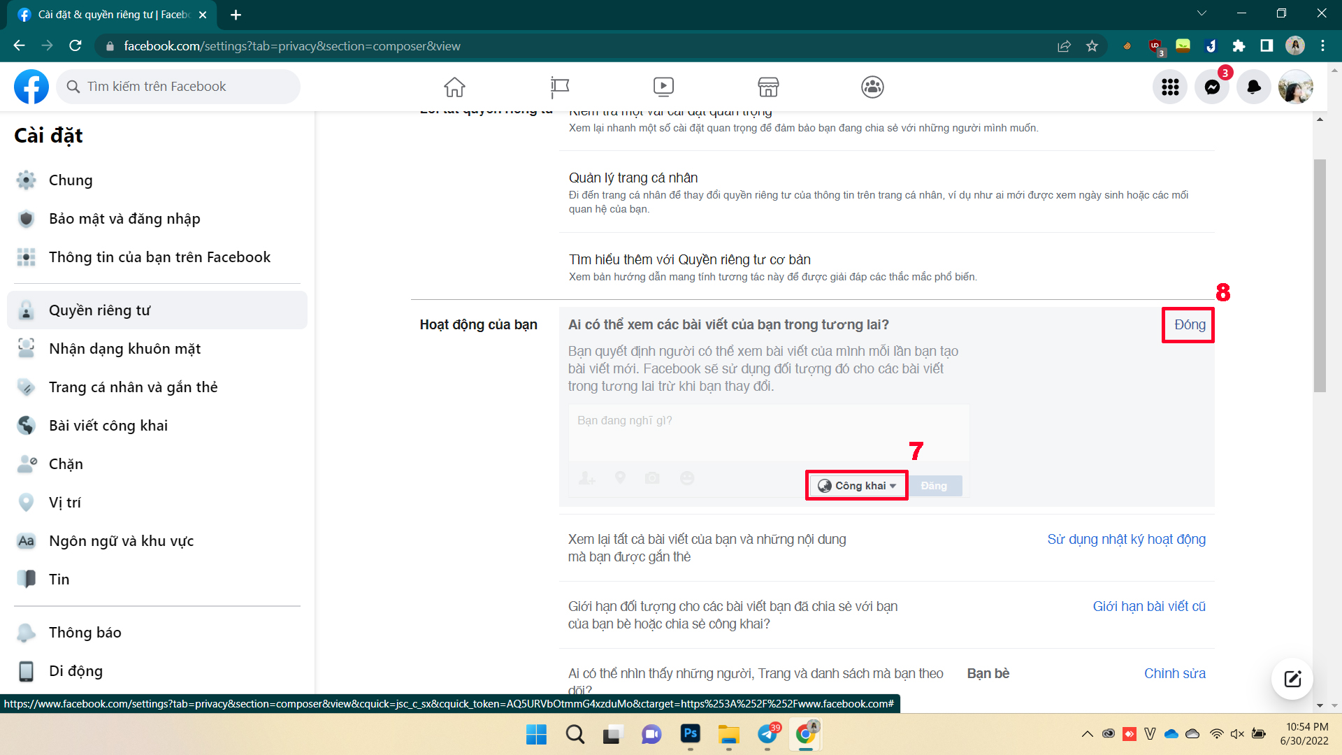The height and width of the screenshot is (755, 1342).
Task: Open Photoshop from the taskbar
Action: pyautogui.click(x=691, y=734)
